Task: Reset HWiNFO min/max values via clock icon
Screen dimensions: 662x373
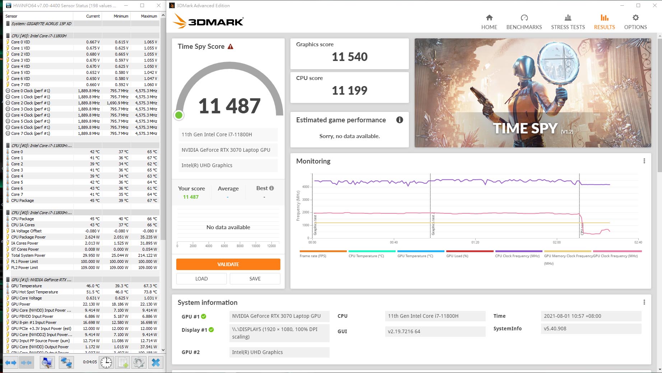Action: click(106, 363)
